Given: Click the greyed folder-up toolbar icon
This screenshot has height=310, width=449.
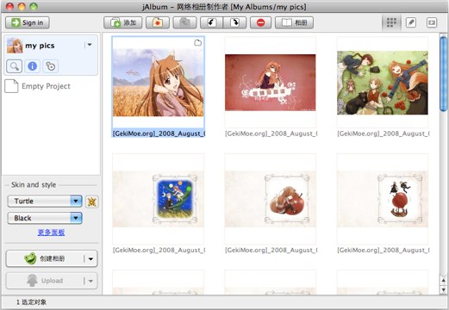Looking at the screenshot, I should (x=184, y=22).
